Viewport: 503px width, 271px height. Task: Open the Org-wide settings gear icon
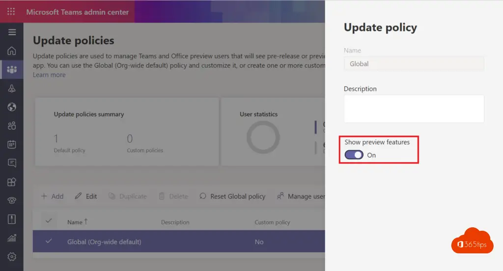click(12, 257)
